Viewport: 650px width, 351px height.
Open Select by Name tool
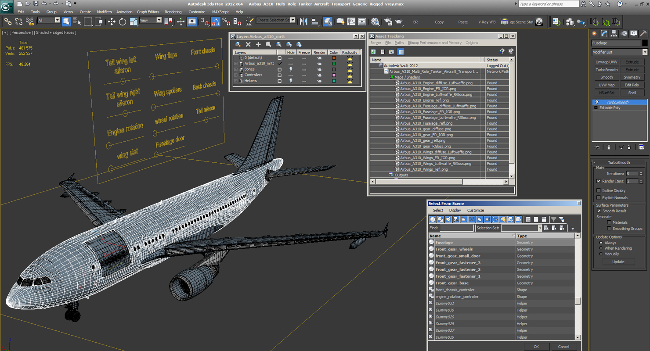(77, 21)
